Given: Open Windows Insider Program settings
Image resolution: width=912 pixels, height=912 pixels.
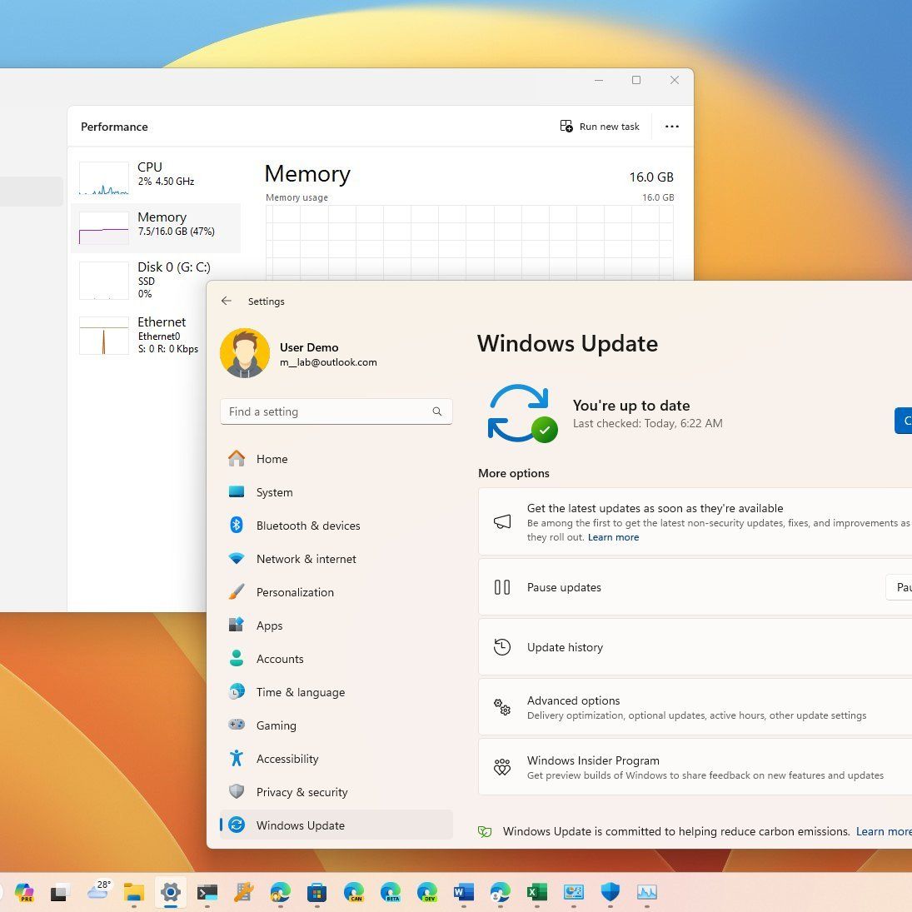Looking at the screenshot, I should [695, 767].
